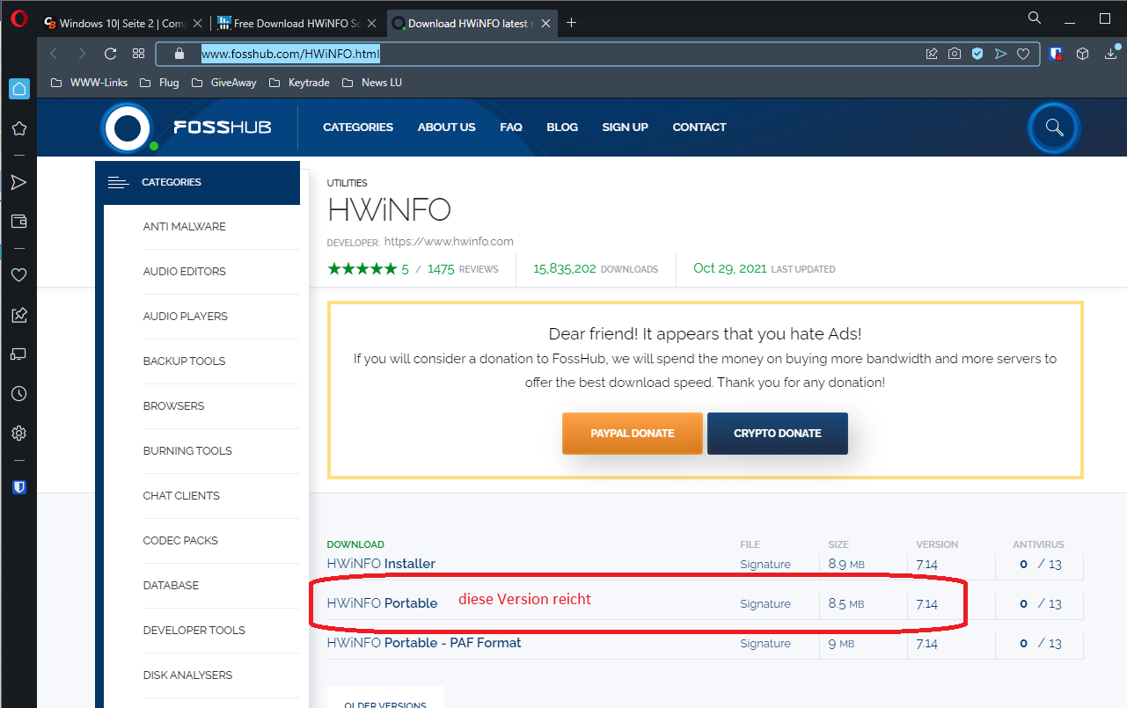Screen dimensions: 1127x708
Task: Take a snapshot with camera icon
Action: tap(955, 54)
